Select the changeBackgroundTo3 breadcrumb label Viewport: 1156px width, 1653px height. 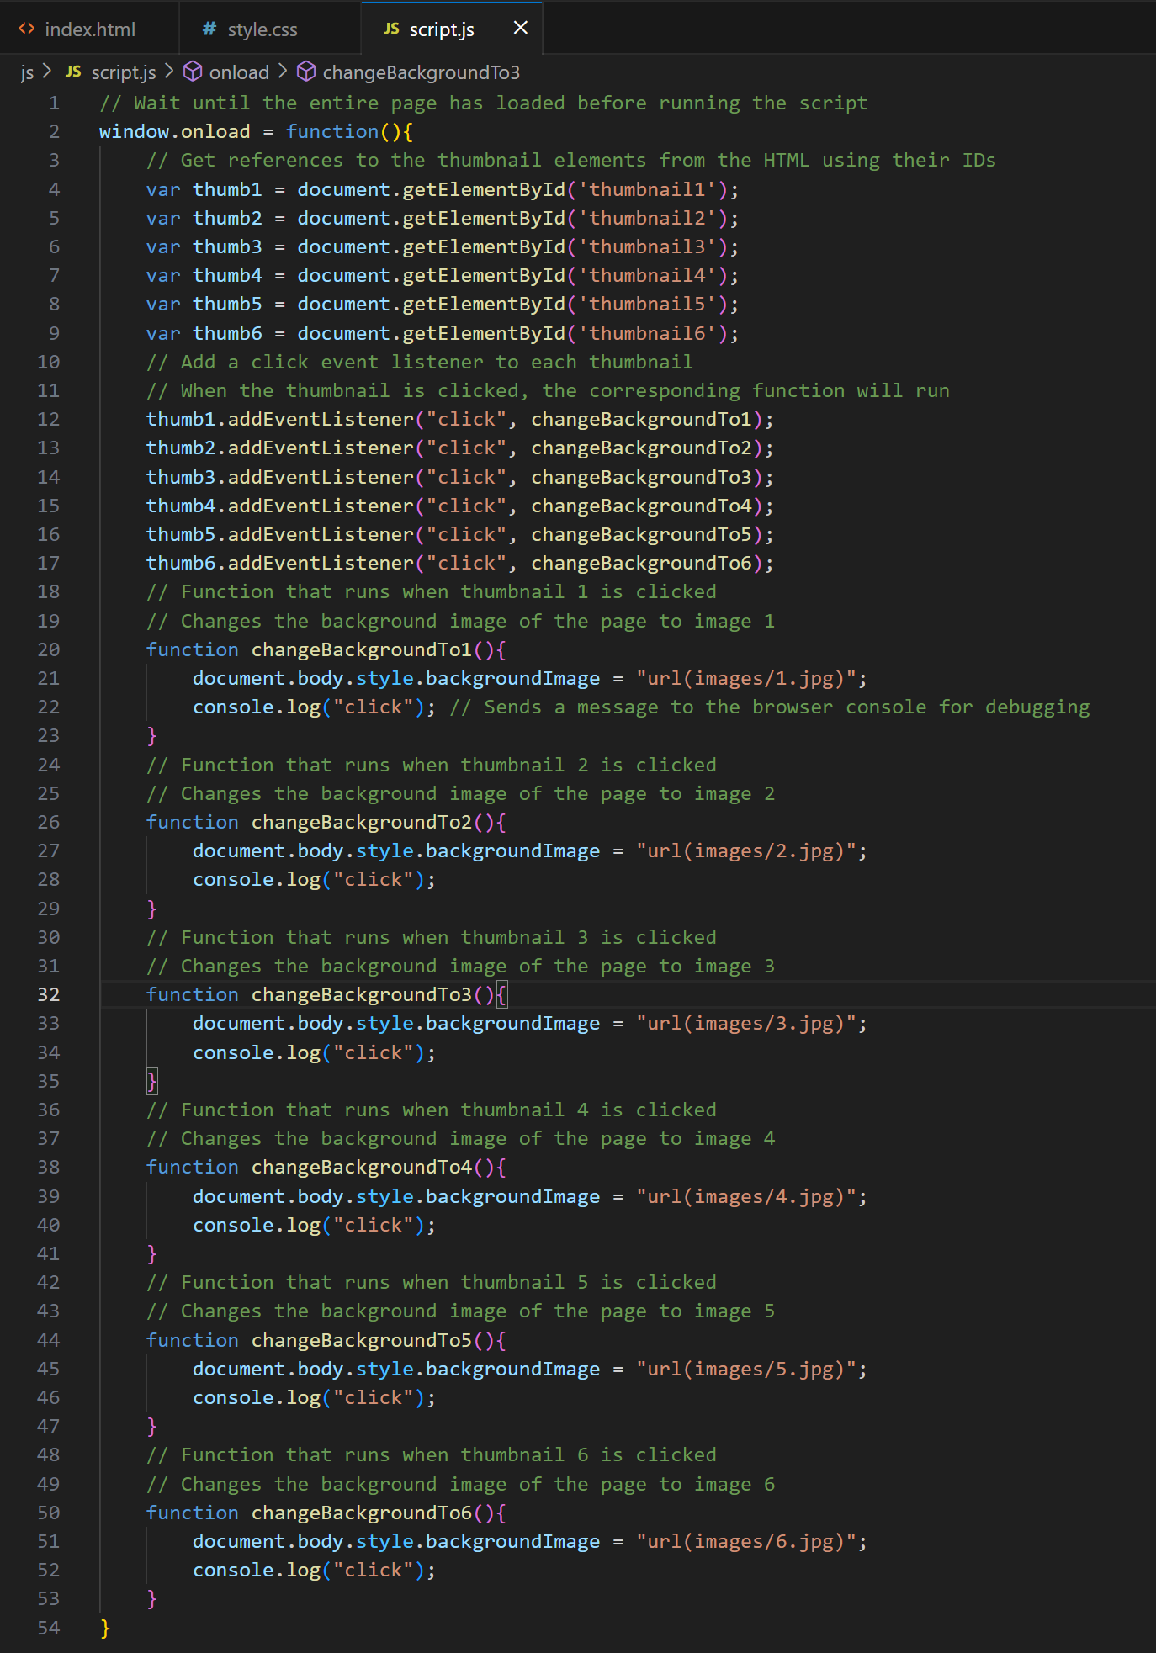click(421, 72)
